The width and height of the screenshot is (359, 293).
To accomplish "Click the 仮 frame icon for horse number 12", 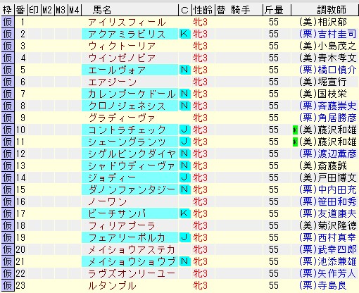I will pyautogui.click(x=8, y=154).
